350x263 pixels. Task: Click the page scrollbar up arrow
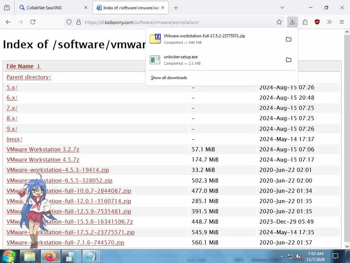(x=347, y=32)
